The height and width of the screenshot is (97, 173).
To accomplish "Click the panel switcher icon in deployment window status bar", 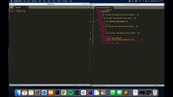I will (x=92, y=85).
